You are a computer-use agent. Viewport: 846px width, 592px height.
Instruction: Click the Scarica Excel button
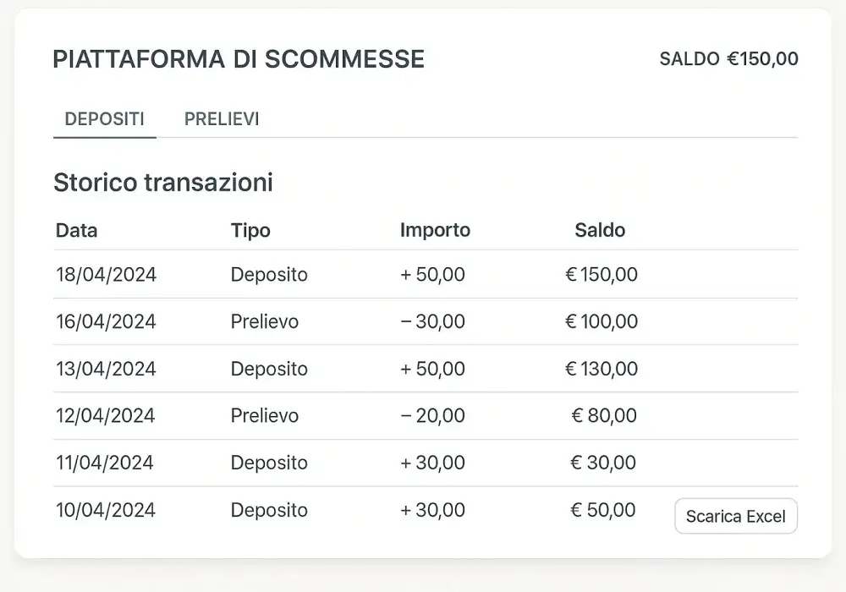[735, 516]
